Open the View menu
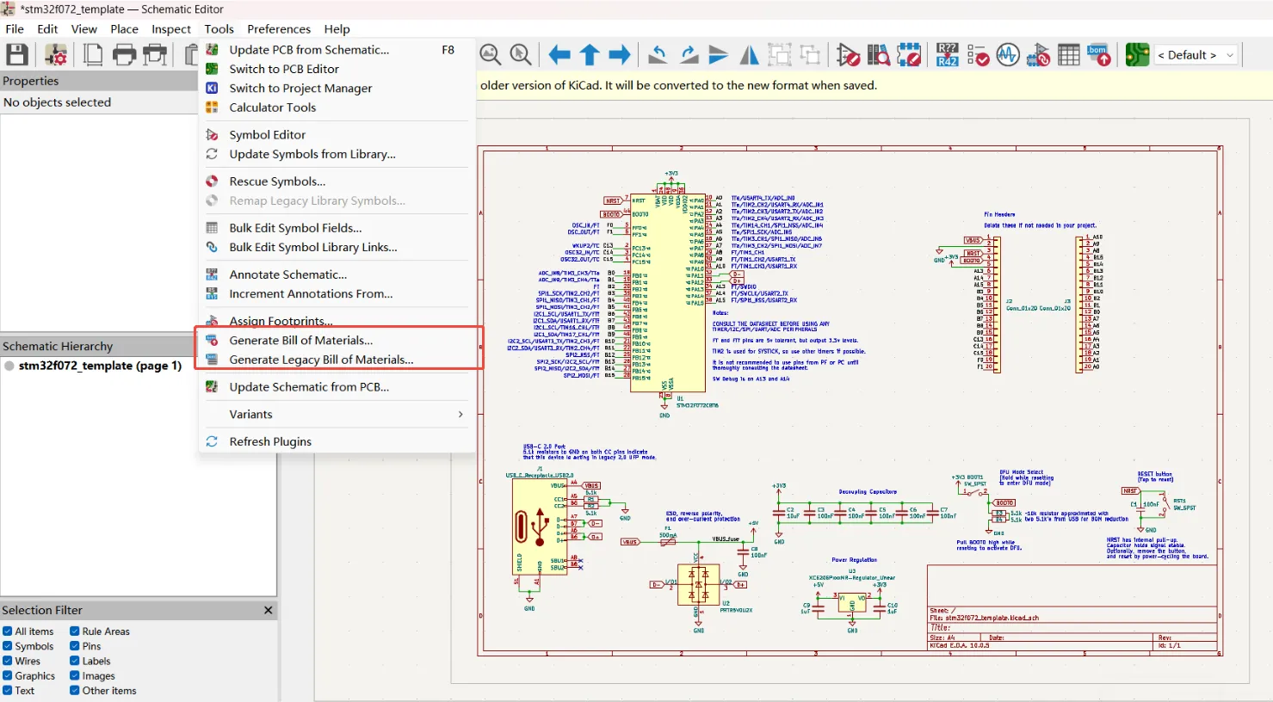Screen dimensions: 1273x702 click(x=83, y=28)
